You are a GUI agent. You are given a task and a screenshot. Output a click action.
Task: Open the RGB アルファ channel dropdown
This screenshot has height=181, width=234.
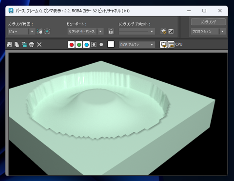tap(137, 45)
